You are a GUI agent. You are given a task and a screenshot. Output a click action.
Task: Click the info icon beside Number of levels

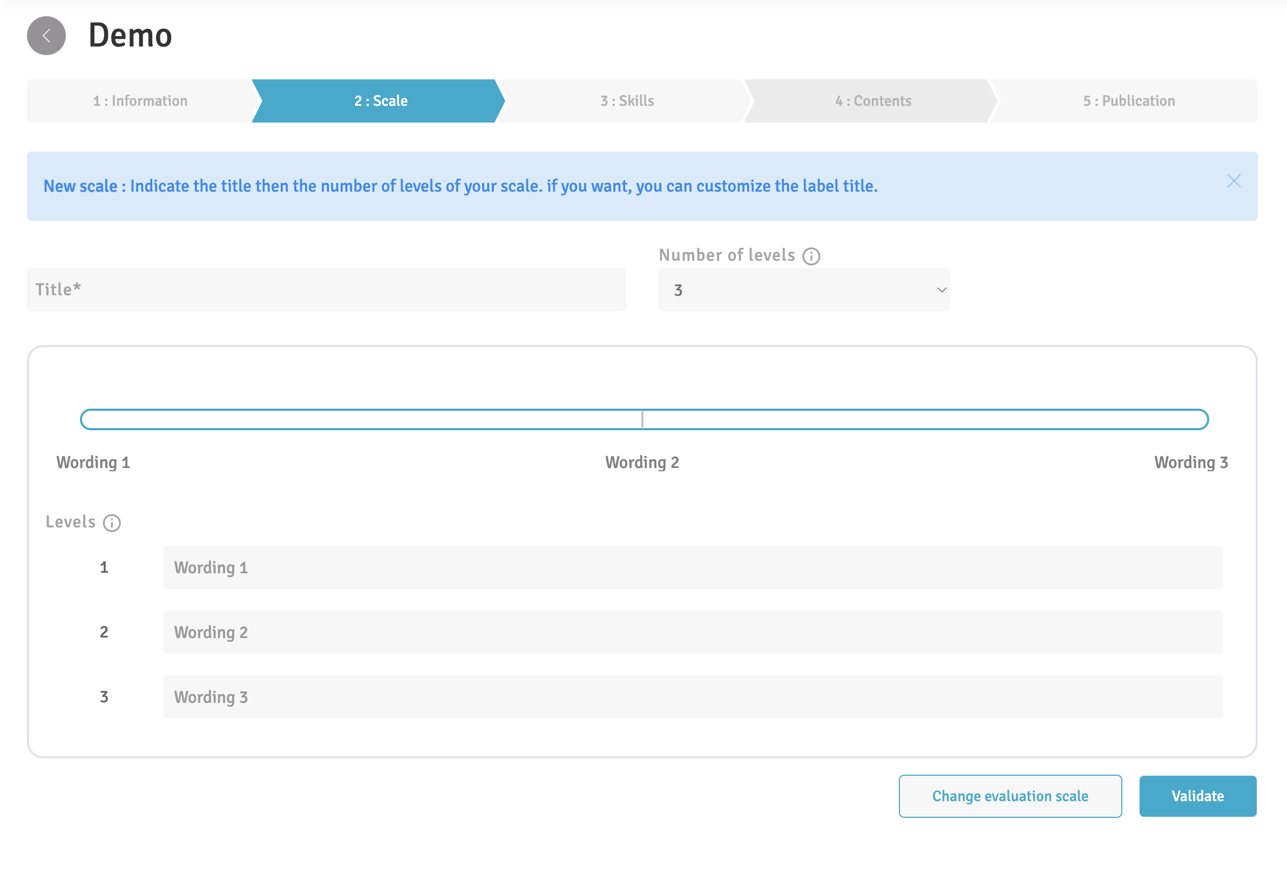coord(811,256)
